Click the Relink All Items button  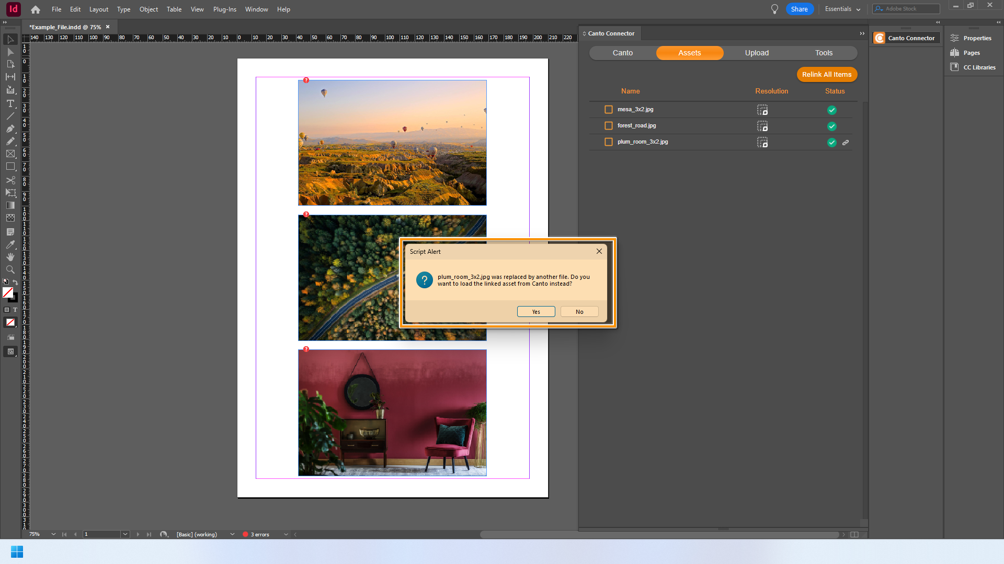point(826,75)
